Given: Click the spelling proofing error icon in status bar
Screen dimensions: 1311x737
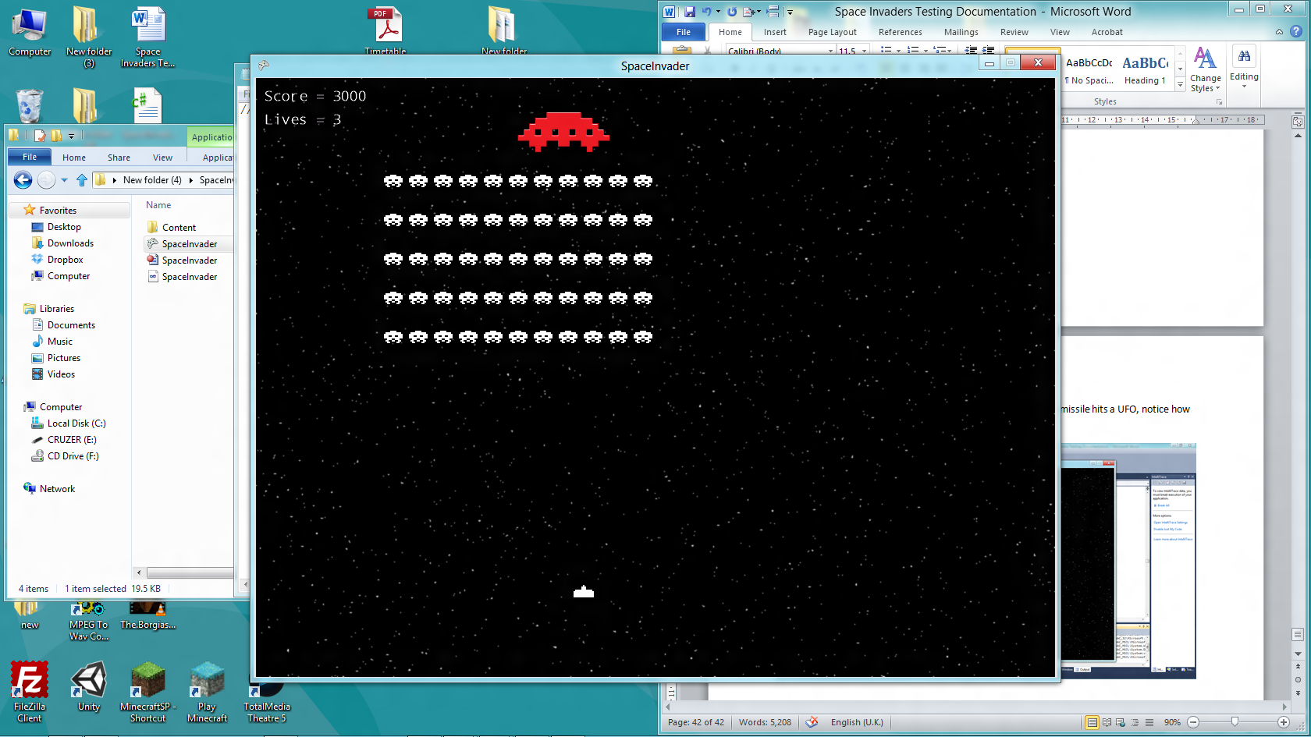Looking at the screenshot, I should point(812,722).
